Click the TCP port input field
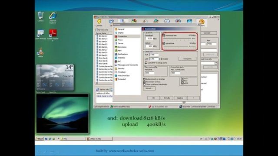 click(154, 55)
